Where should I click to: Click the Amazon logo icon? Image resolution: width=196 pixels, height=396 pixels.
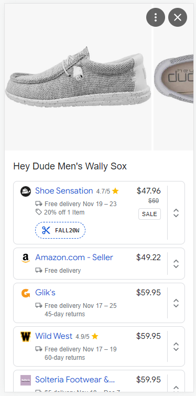click(x=26, y=258)
